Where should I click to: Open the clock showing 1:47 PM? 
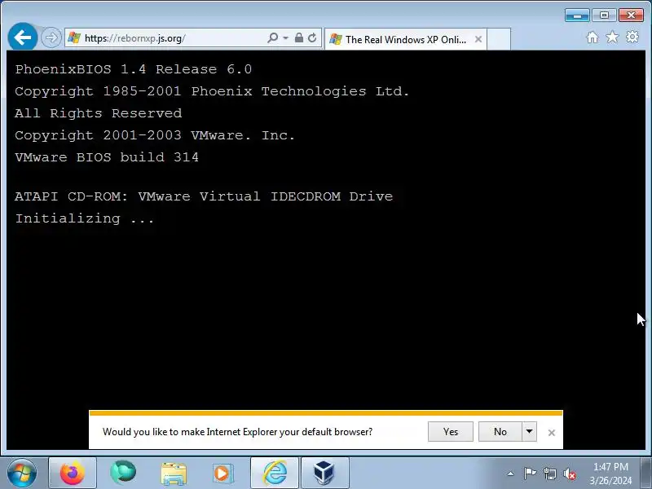[610, 474]
